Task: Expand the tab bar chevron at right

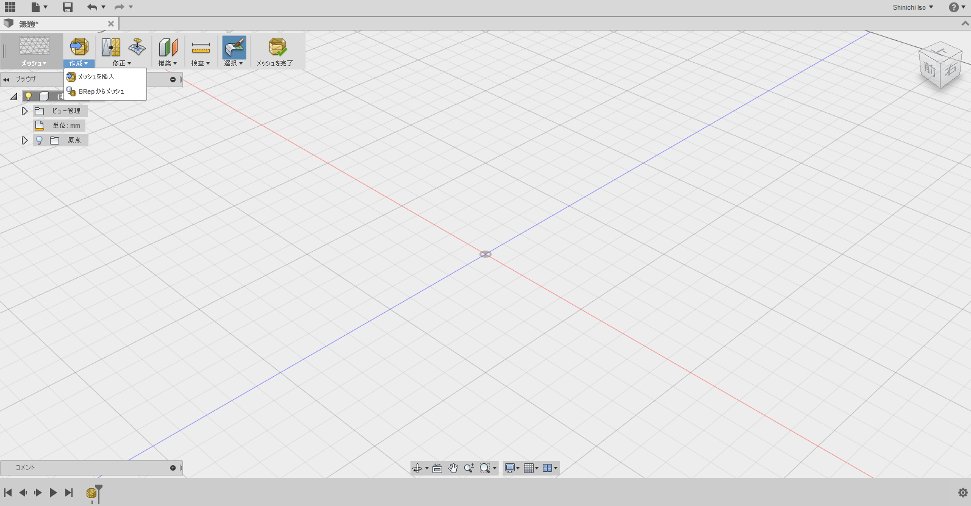Action: tap(965, 24)
